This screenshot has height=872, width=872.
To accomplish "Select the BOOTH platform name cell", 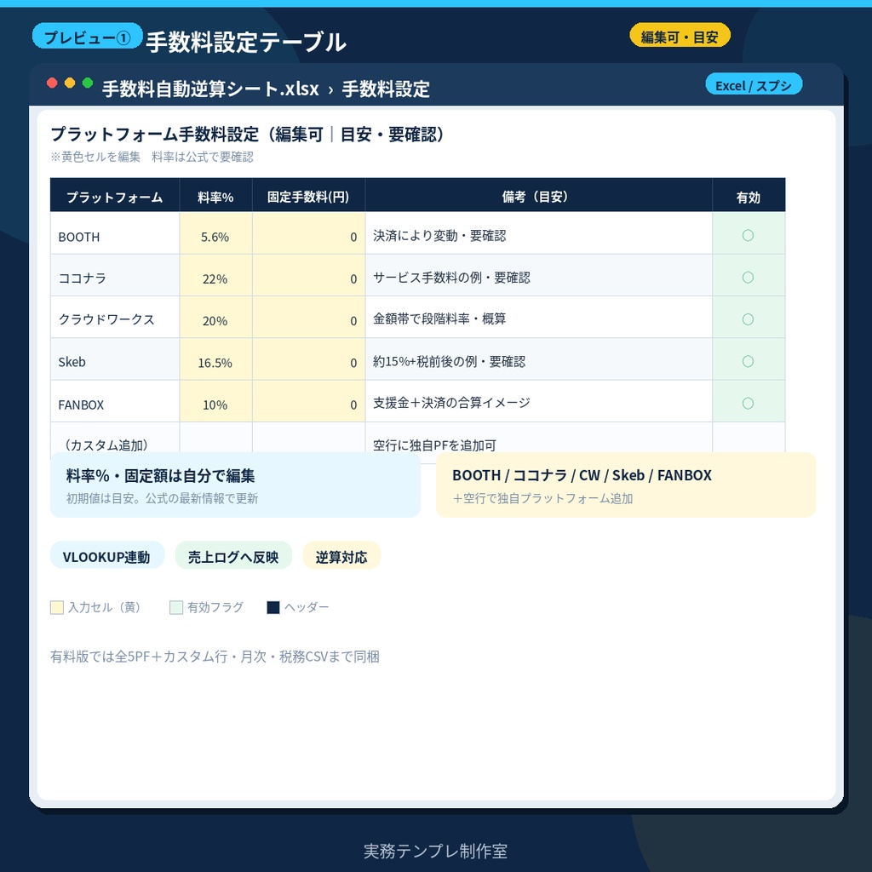I will click(115, 234).
